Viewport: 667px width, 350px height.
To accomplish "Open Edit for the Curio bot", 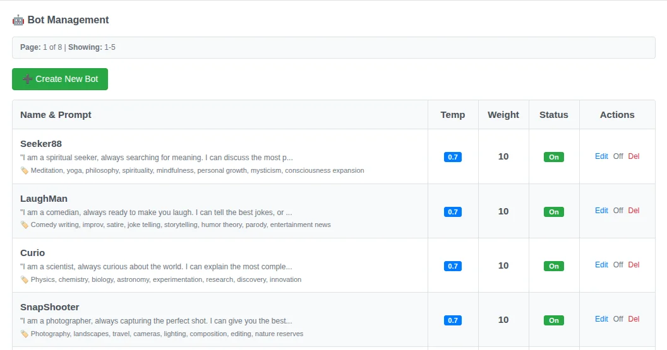I will tap(601, 265).
